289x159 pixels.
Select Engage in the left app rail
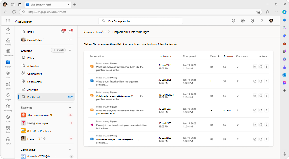point(8,64)
